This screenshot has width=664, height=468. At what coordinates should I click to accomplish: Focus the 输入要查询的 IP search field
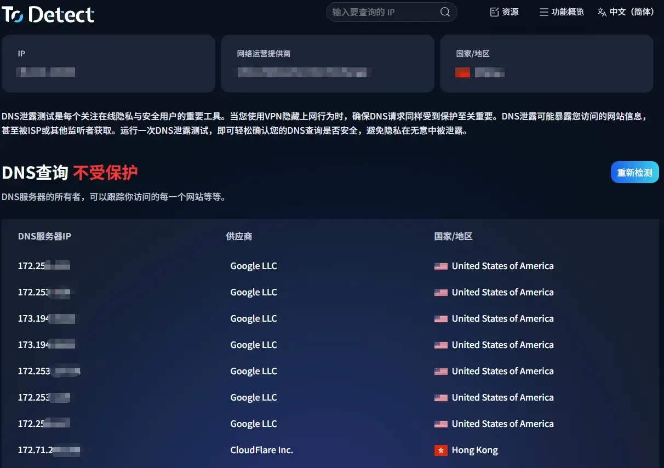tap(383, 12)
